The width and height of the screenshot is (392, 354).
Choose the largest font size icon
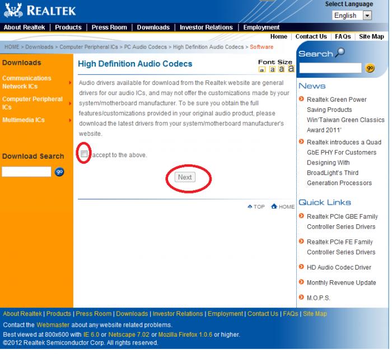(291, 69)
